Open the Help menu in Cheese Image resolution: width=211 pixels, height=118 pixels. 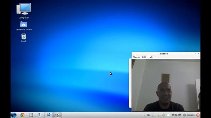click(x=151, y=57)
